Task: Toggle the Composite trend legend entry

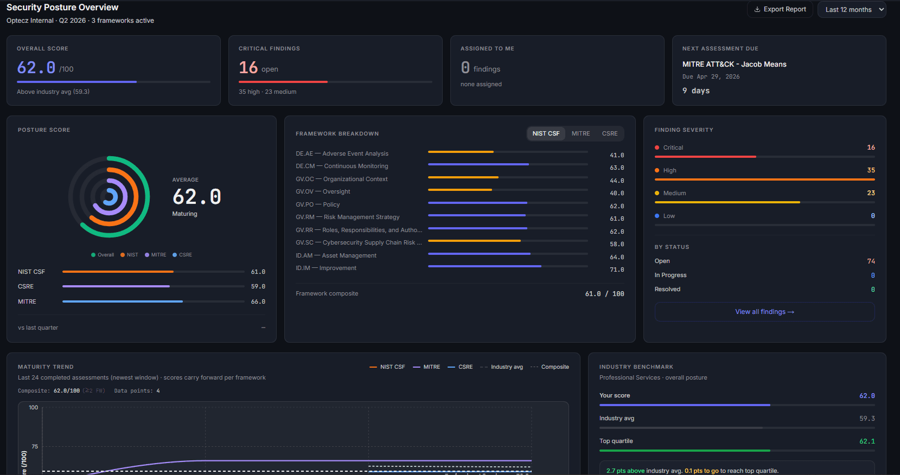Action: point(550,367)
